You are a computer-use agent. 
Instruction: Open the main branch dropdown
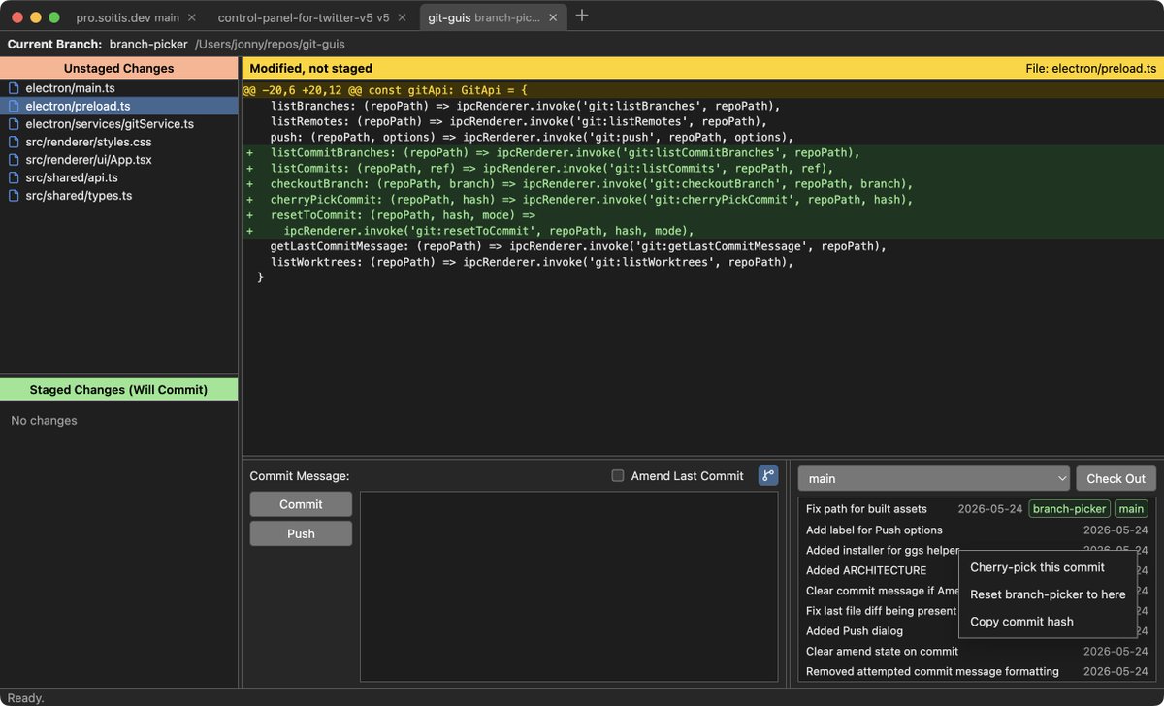pos(934,478)
